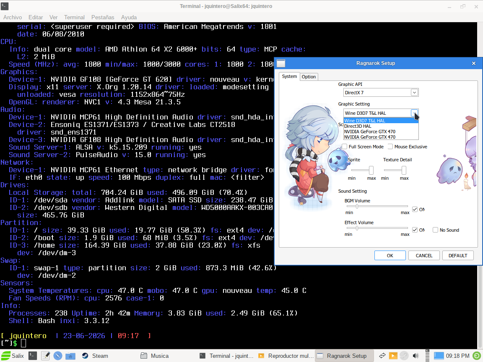Click the Ragnarok Setup window icon
This screenshot has width=483, height=362.
pyautogui.click(x=281, y=63)
